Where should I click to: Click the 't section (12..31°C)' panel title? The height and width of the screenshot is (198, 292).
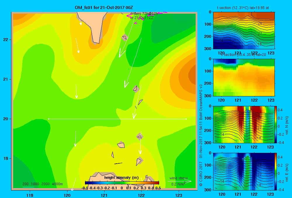pyautogui.click(x=243, y=8)
